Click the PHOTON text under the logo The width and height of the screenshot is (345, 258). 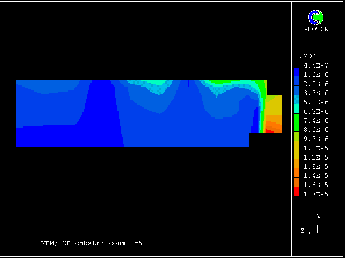316,30
